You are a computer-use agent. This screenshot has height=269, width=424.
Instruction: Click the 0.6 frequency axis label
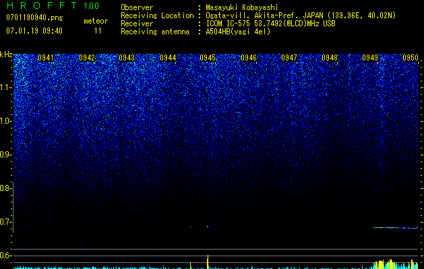pos(5,256)
